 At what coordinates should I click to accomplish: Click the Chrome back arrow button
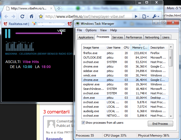pos(6,17)
